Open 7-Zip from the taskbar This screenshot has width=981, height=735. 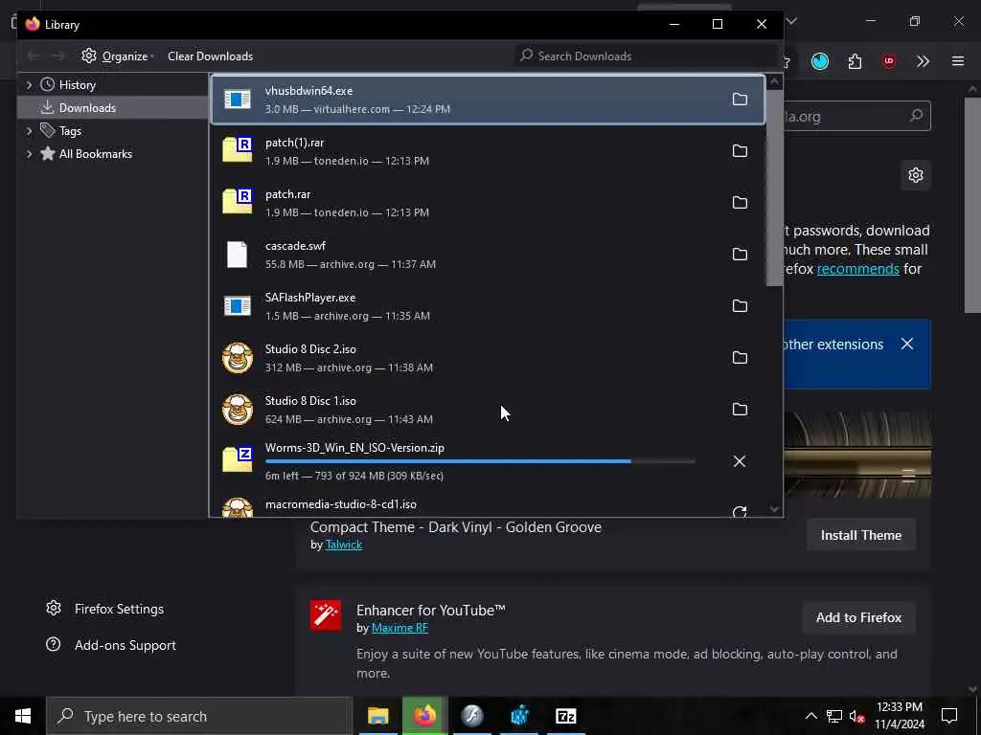tap(565, 716)
